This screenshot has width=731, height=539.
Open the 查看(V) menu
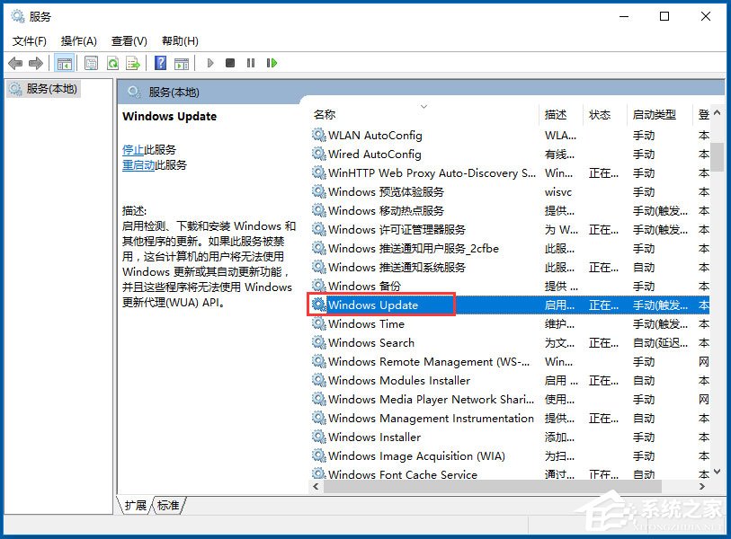pyautogui.click(x=128, y=40)
